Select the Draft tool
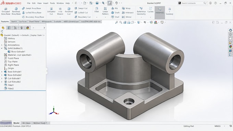233x131 pixels. (115, 13)
